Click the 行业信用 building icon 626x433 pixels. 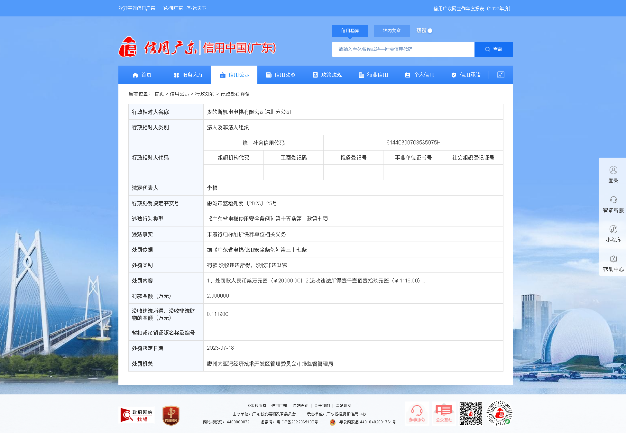click(x=361, y=75)
